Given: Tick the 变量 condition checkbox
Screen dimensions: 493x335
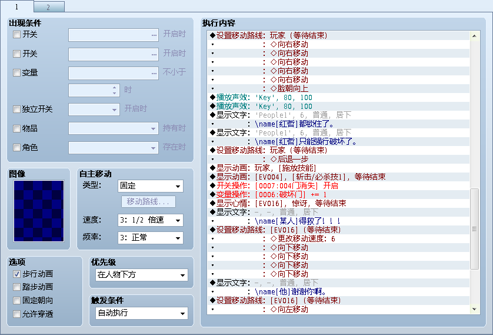Looking at the screenshot, I should tap(16, 73).
